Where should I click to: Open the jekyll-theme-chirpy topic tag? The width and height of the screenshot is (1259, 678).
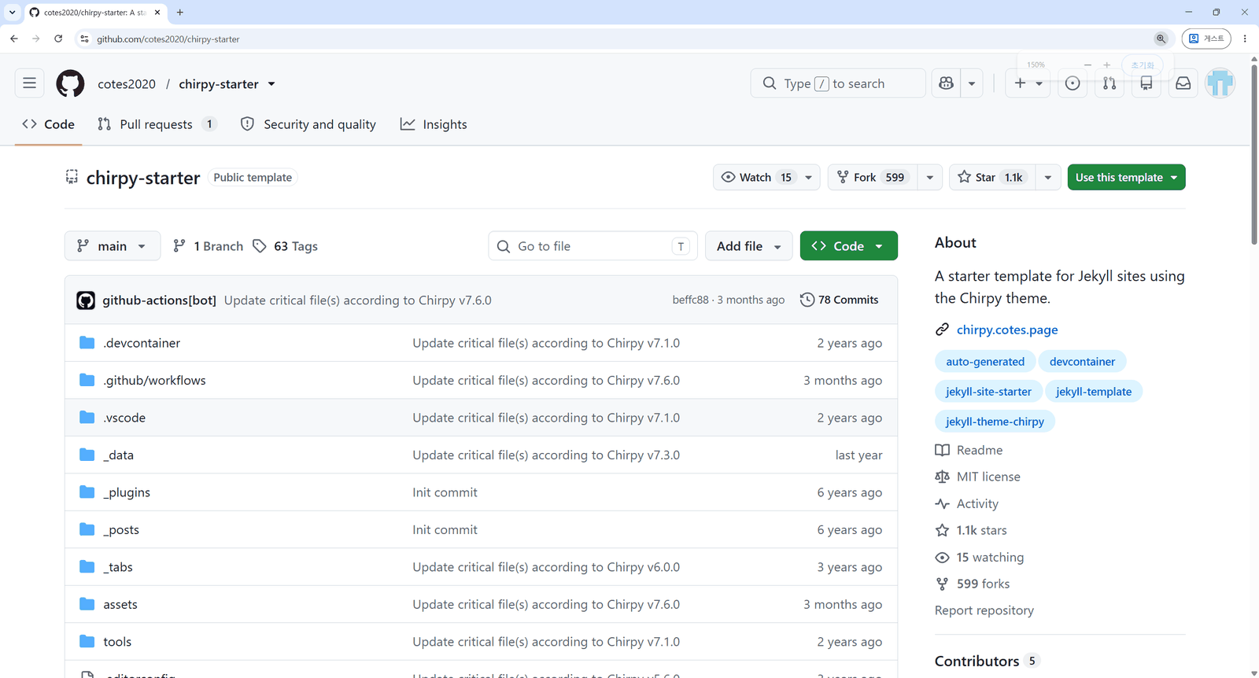coord(995,422)
